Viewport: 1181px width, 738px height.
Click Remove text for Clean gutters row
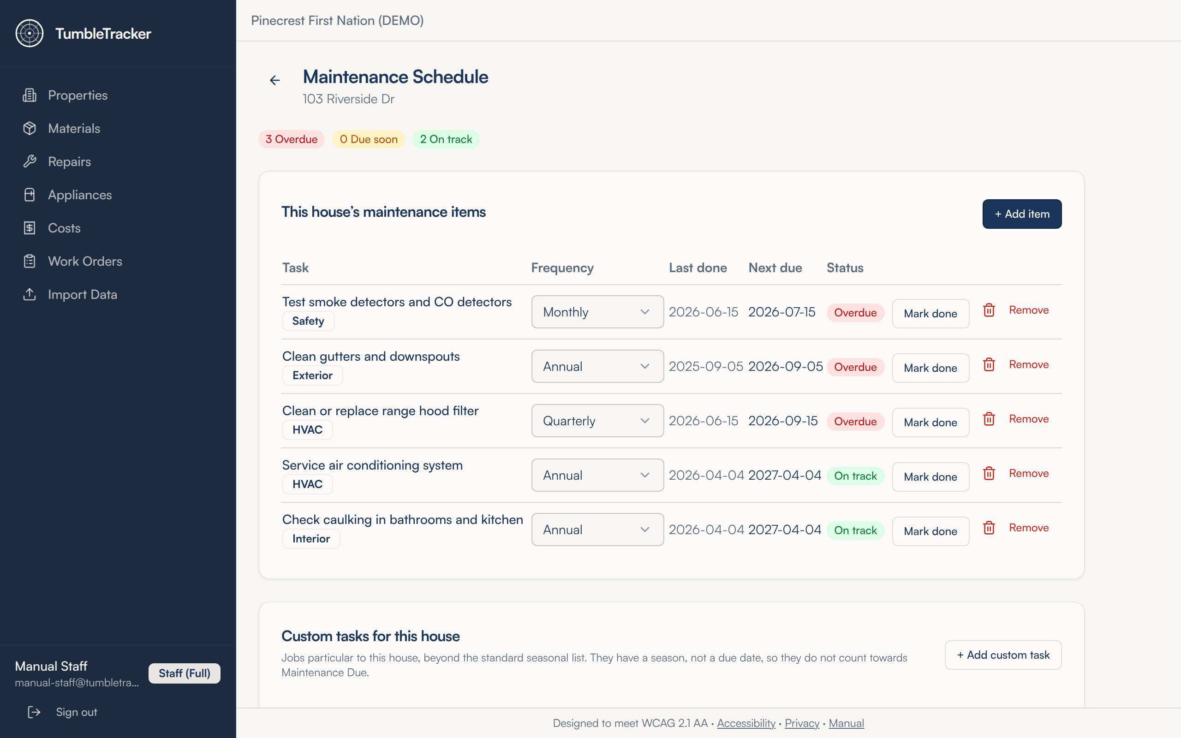point(1029,364)
